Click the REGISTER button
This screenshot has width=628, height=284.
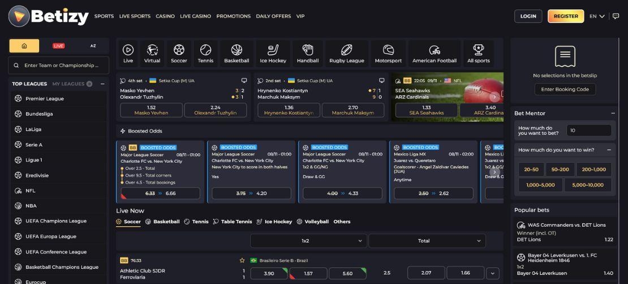click(566, 16)
